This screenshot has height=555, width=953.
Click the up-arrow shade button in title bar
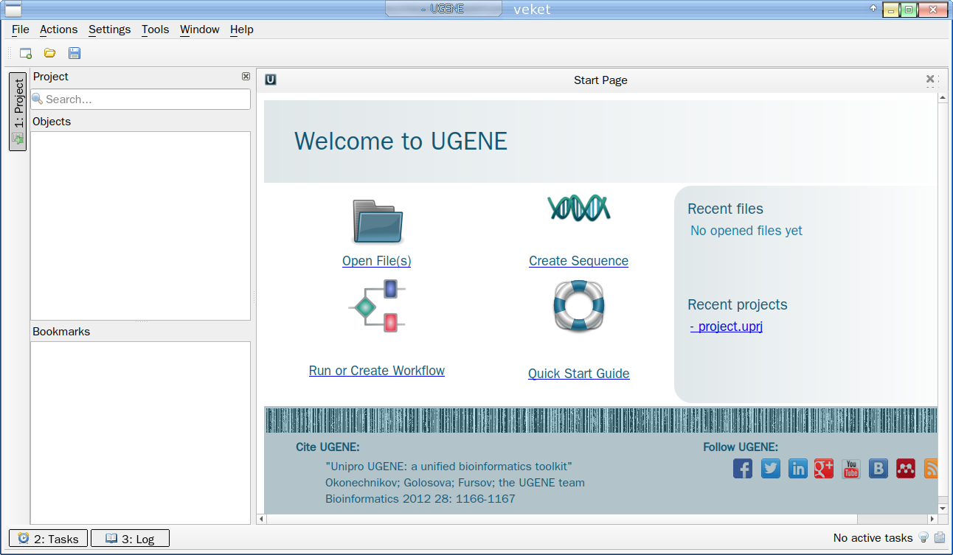pos(873,9)
